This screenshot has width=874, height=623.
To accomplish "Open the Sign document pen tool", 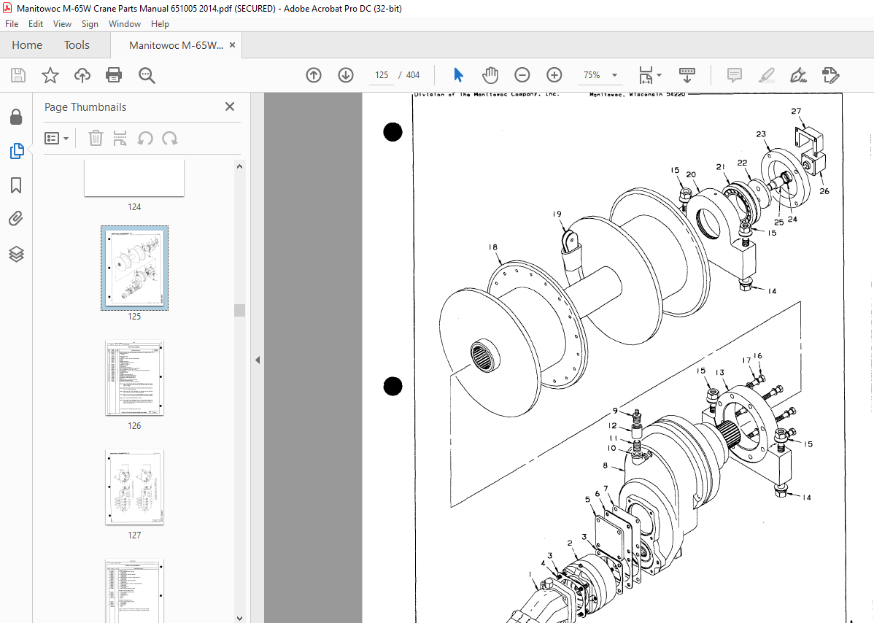I will [x=799, y=74].
